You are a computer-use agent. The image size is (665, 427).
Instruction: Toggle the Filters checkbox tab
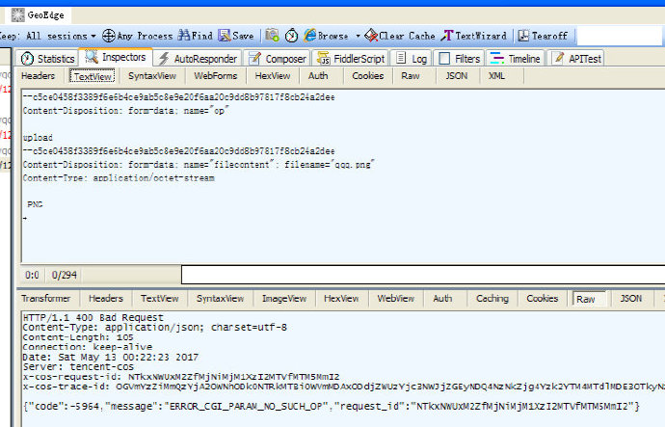[459, 59]
